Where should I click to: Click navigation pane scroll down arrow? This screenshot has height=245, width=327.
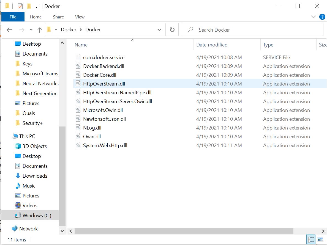[x=62, y=231]
